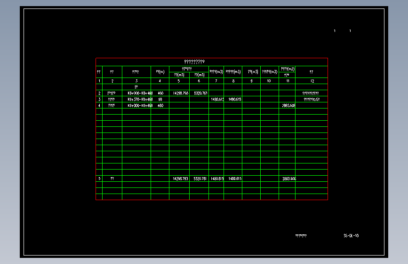Select the K0+370-K0+460 station range cell
The image size is (408, 264).
coord(140,99)
